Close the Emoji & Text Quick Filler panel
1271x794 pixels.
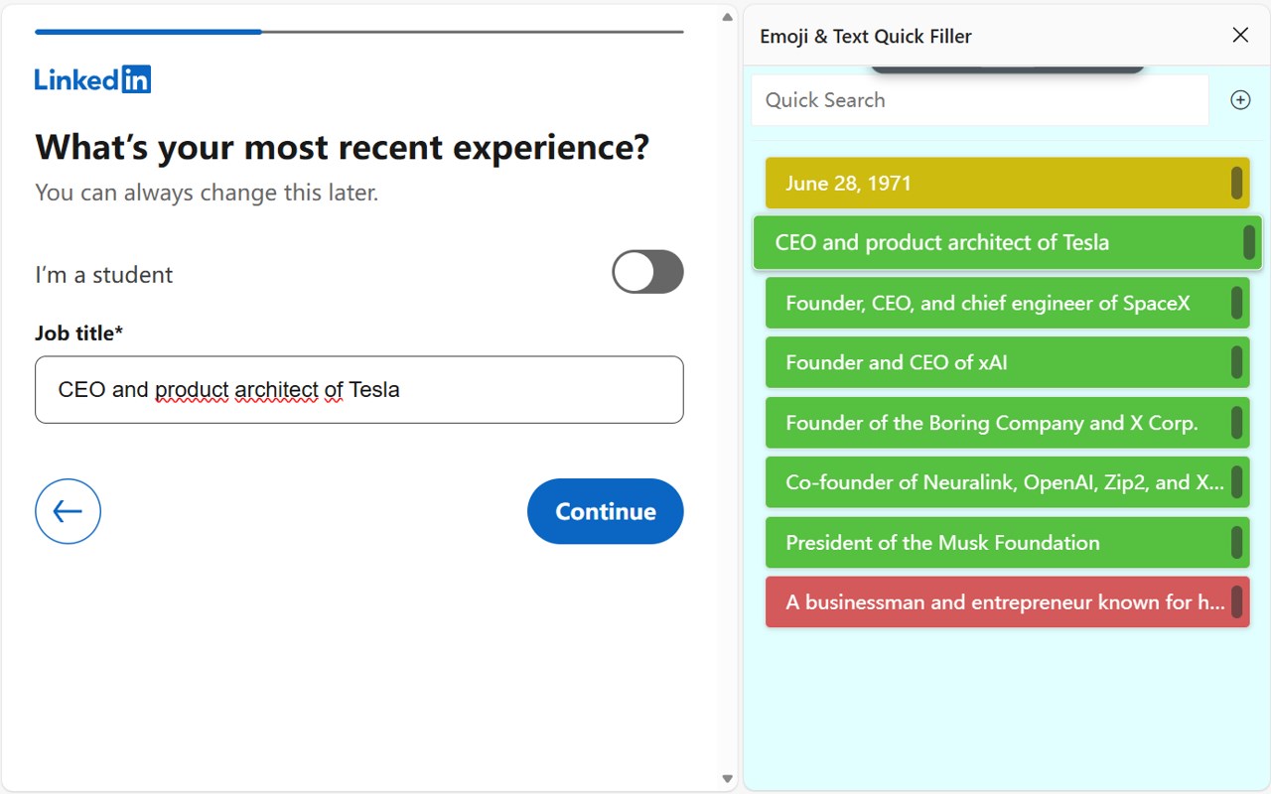pos(1240,36)
